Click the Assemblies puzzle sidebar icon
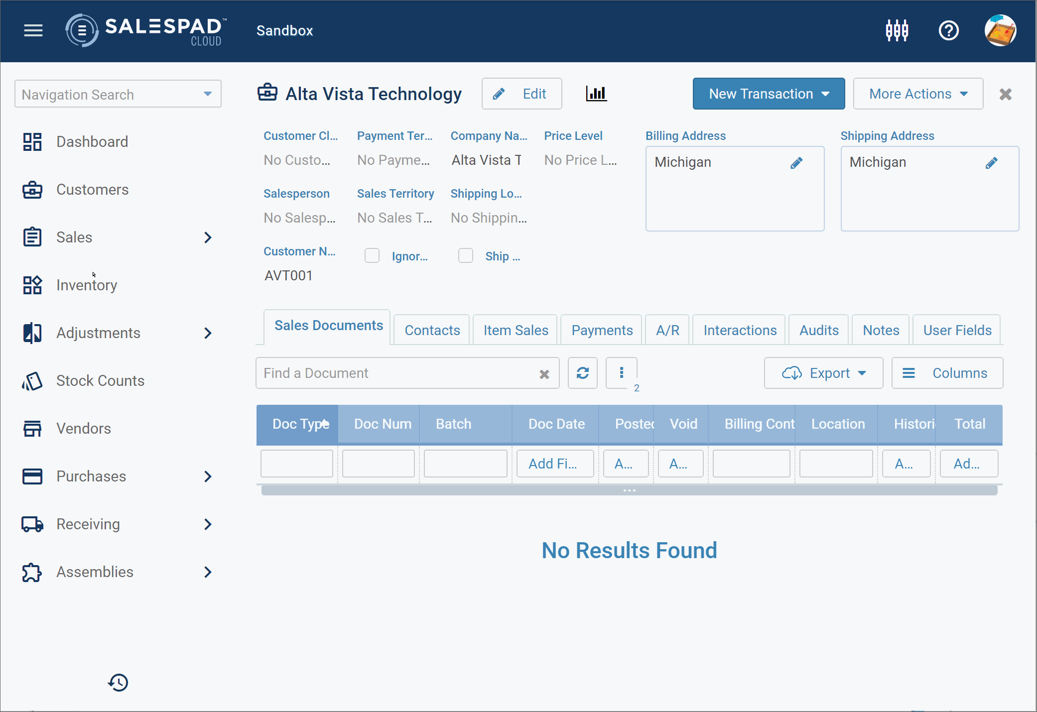Image resolution: width=1037 pixels, height=712 pixels. tap(32, 572)
